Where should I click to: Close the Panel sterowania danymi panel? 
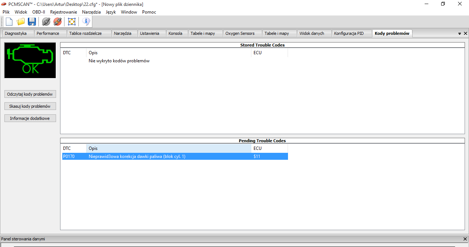click(465, 239)
